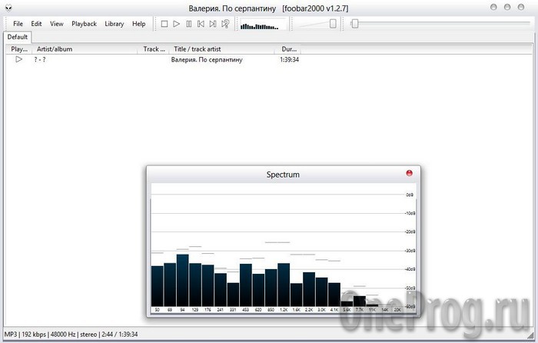Select the Валерия. По серпантину track row
The width and height of the screenshot is (538, 343).
tap(208, 60)
